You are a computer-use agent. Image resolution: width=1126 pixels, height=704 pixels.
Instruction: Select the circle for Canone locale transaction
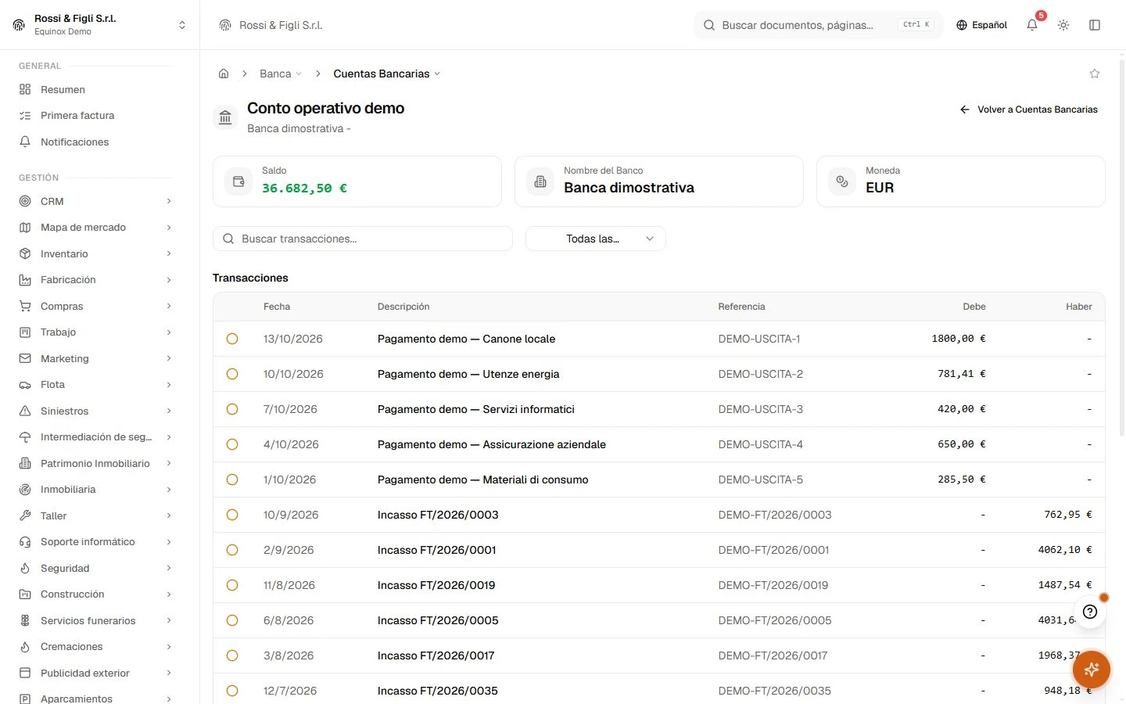click(x=232, y=339)
